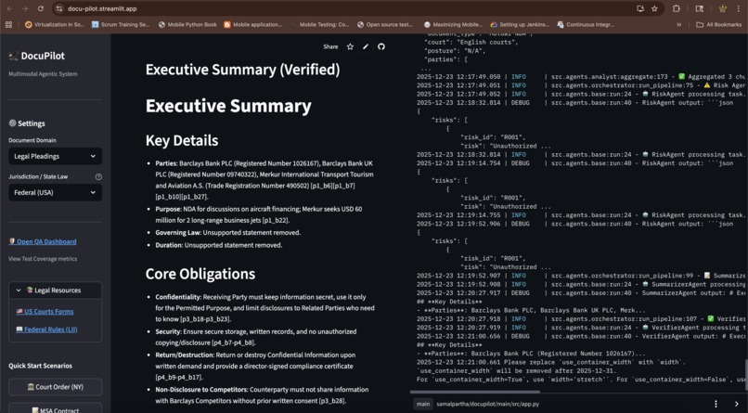
Task: Click the Settings gear icon in sidebar
Action: 12,123
